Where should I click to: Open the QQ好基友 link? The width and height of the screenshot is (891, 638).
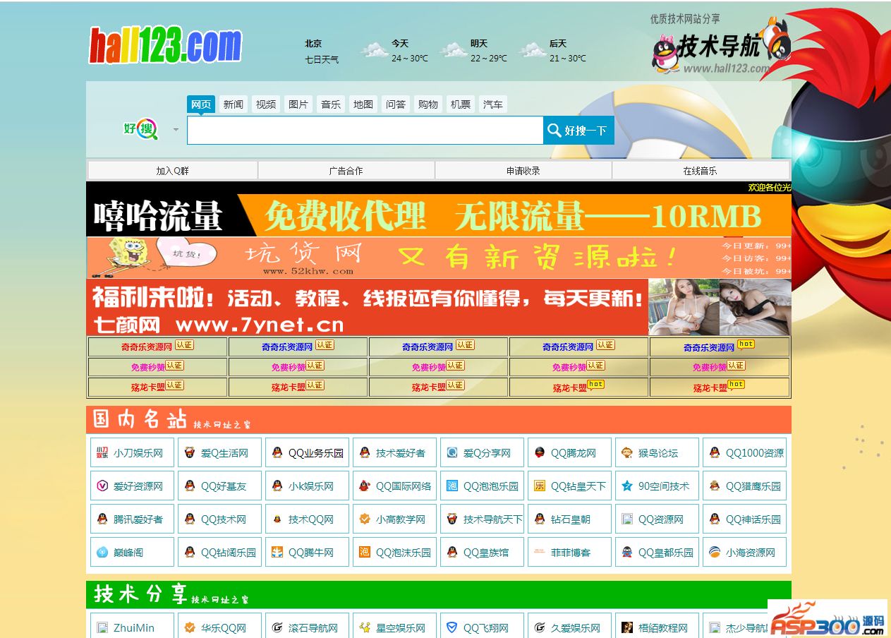pos(224,486)
